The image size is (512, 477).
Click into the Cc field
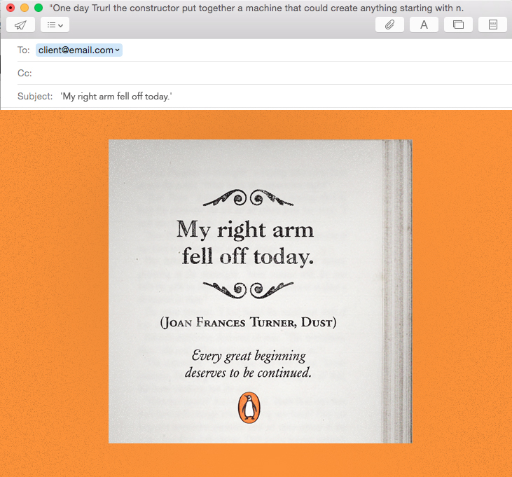click(x=271, y=73)
